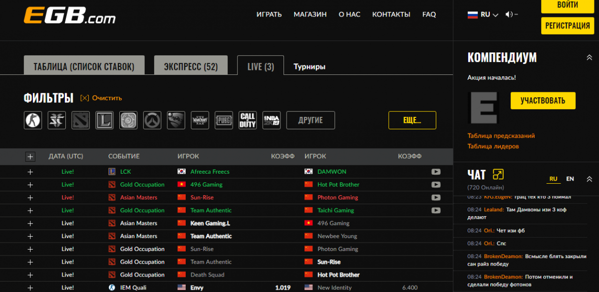Switch to the Турниры tab

click(x=309, y=67)
